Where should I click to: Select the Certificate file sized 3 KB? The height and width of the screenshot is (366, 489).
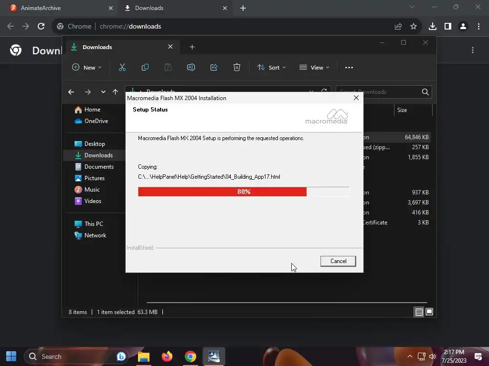[x=397, y=223]
